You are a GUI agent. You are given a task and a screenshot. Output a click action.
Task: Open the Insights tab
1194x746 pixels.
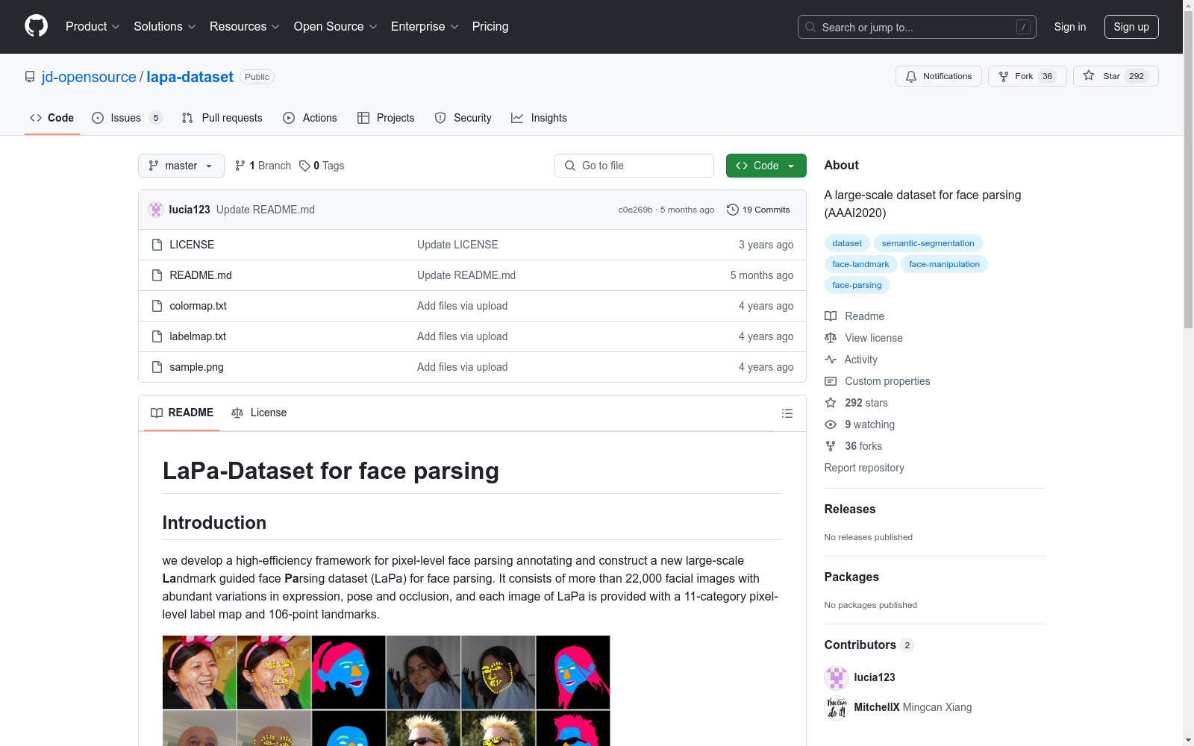click(539, 118)
